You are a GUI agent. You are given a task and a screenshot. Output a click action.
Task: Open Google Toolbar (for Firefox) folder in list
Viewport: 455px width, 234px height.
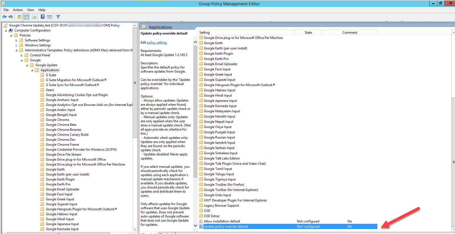[224, 185]
